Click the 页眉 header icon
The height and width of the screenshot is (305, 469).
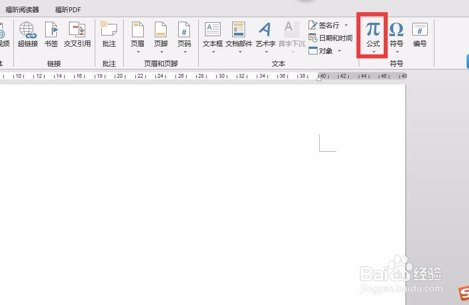[x=138, y=29]
